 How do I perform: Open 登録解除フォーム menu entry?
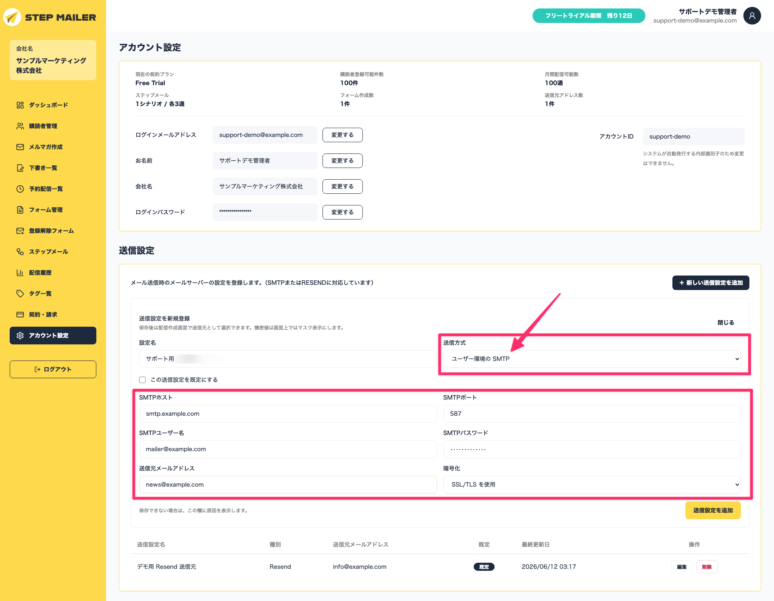(x=53, y=231)
